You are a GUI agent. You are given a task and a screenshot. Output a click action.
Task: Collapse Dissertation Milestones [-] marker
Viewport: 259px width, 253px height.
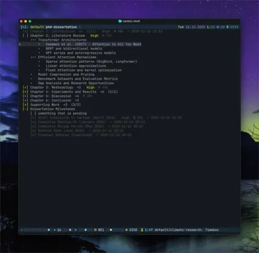tap(25, 109)
